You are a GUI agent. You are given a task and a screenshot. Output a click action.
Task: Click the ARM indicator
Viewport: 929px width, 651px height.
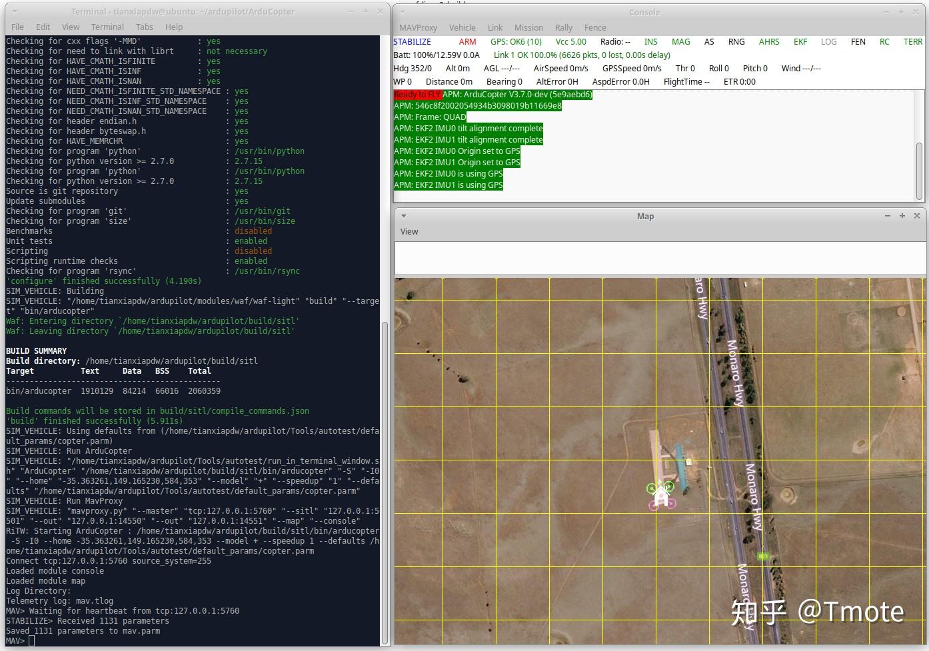click(x=467, y=41)
